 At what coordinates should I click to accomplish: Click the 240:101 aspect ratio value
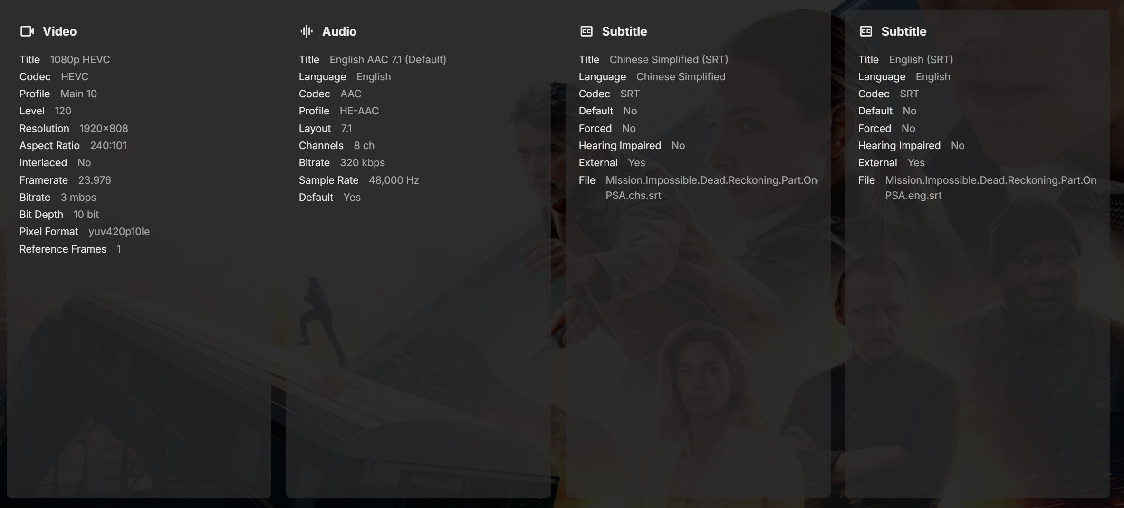coord(108,145)
